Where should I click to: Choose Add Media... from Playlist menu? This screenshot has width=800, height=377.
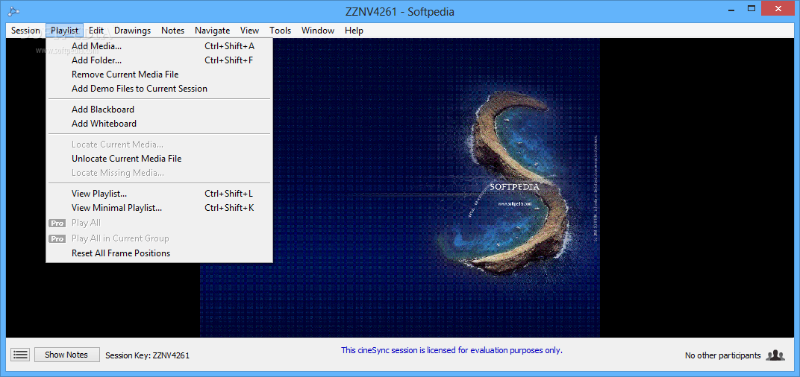(x=159, y=46)
